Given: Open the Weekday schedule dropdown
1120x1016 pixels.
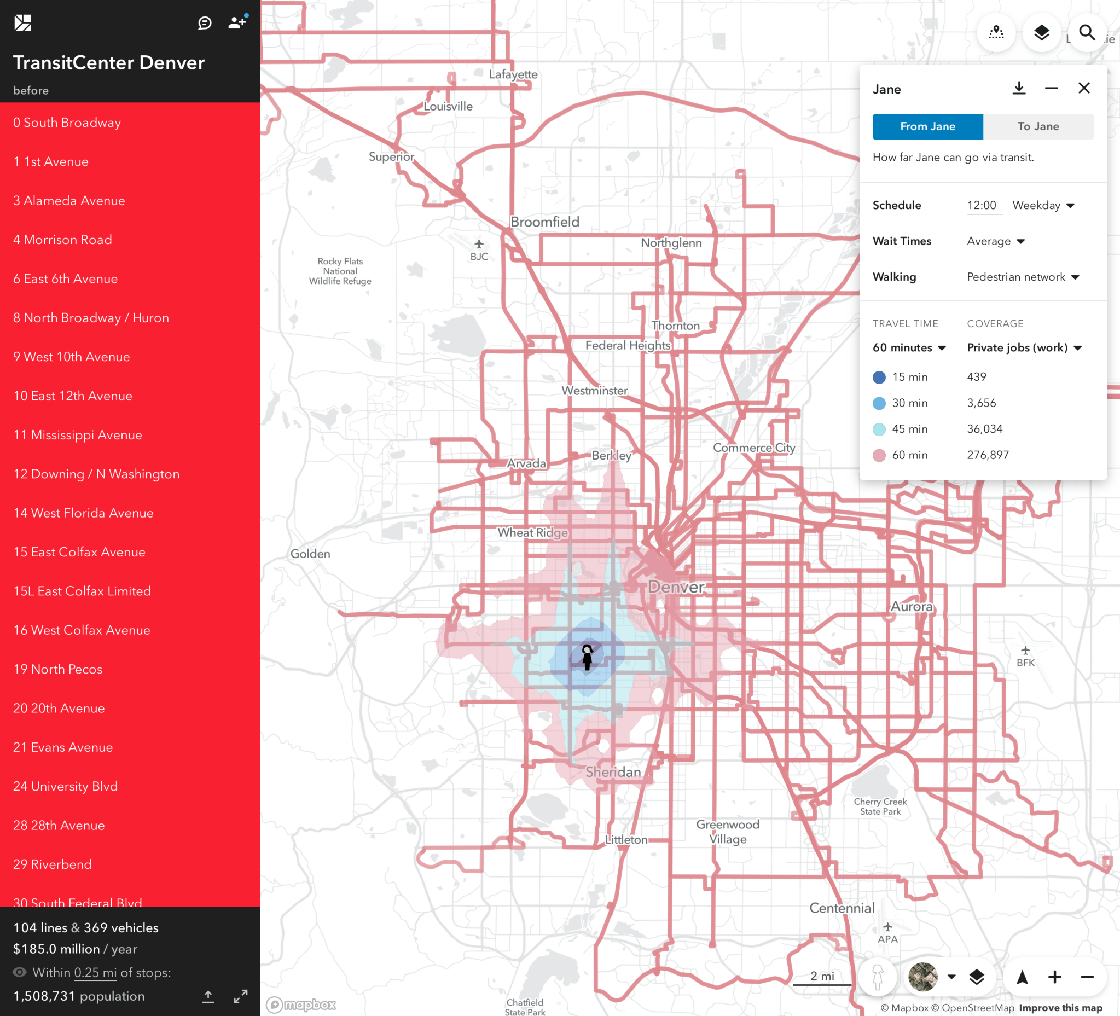Looking at the screenshot, I should (1043, 206).
